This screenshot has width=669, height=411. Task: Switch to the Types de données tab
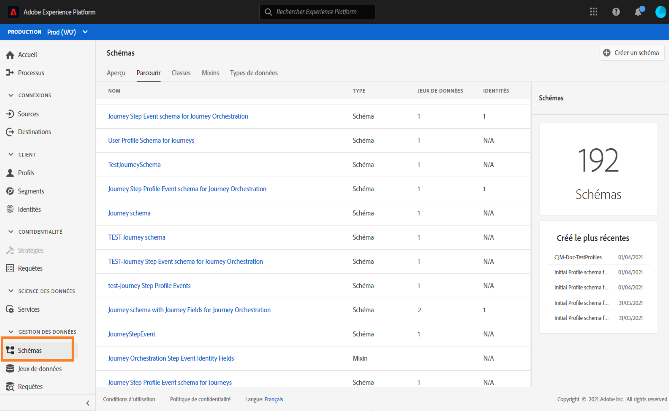254,73
